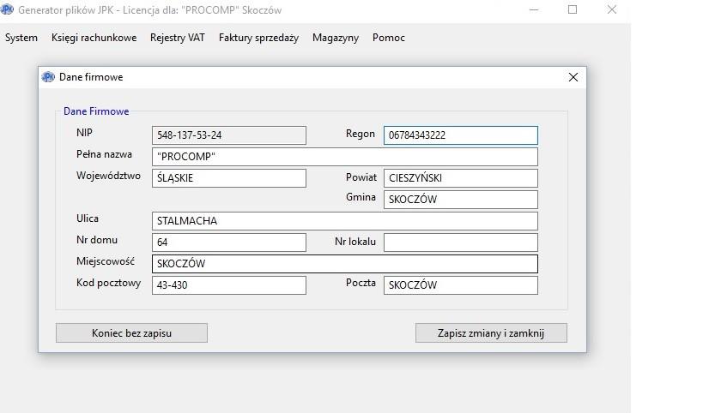Open the Faktury sprzedaży menu
Image resolution: width=703 pixels, height=413 pixels.
258,38
